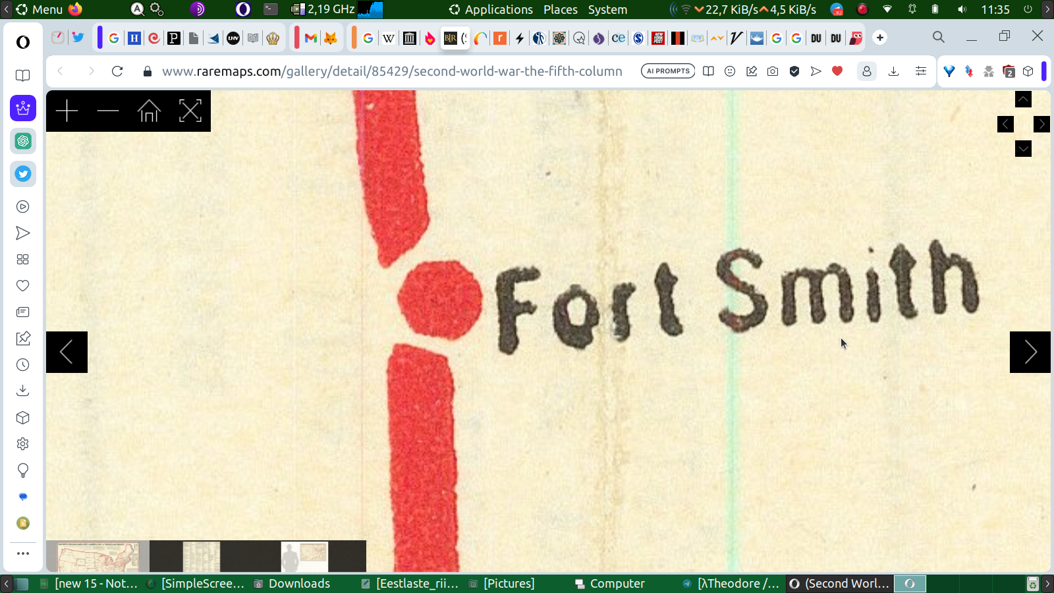Open the Easy Setup sliders icon
Viewport: 1054px width, 593px height.
(x=921, y=71)
